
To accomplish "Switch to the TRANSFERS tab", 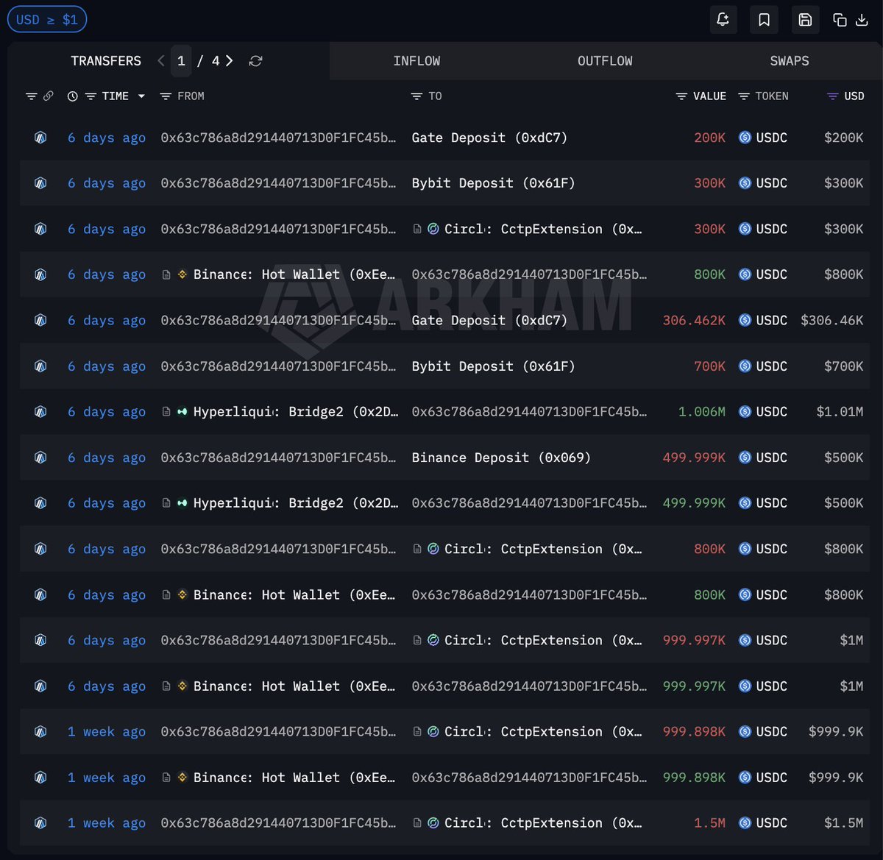I will point(106,61).
